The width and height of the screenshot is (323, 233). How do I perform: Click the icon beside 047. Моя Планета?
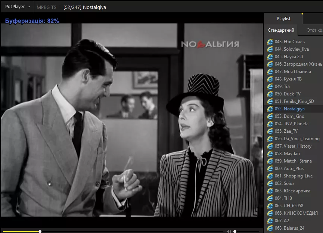[270, 72]
